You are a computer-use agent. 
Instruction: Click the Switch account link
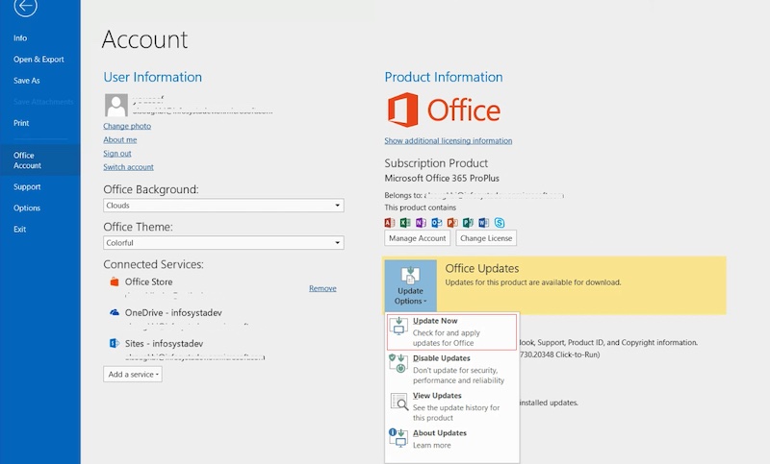pyautogui.click(x=129, y=167)
